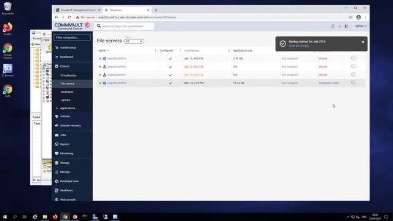393x221 pixels.
Task: Open Disaster recovery in the sidebar
Action: [x=71, y=125]
